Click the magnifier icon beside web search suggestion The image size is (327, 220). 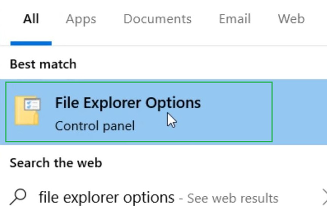pyautogui.click(x=18, y=197)
